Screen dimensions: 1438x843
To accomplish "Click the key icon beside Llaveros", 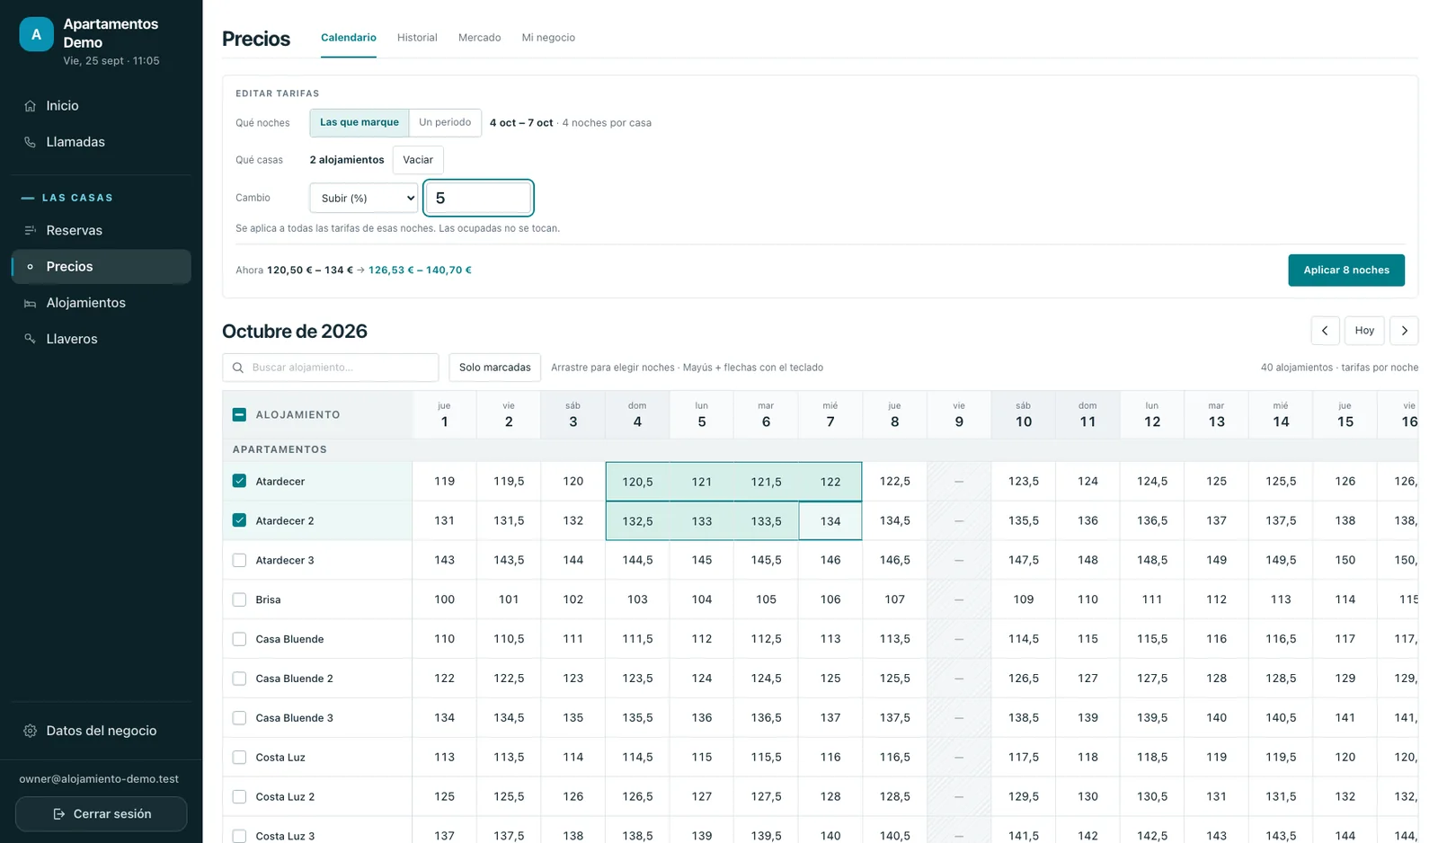I will point(30,339).
